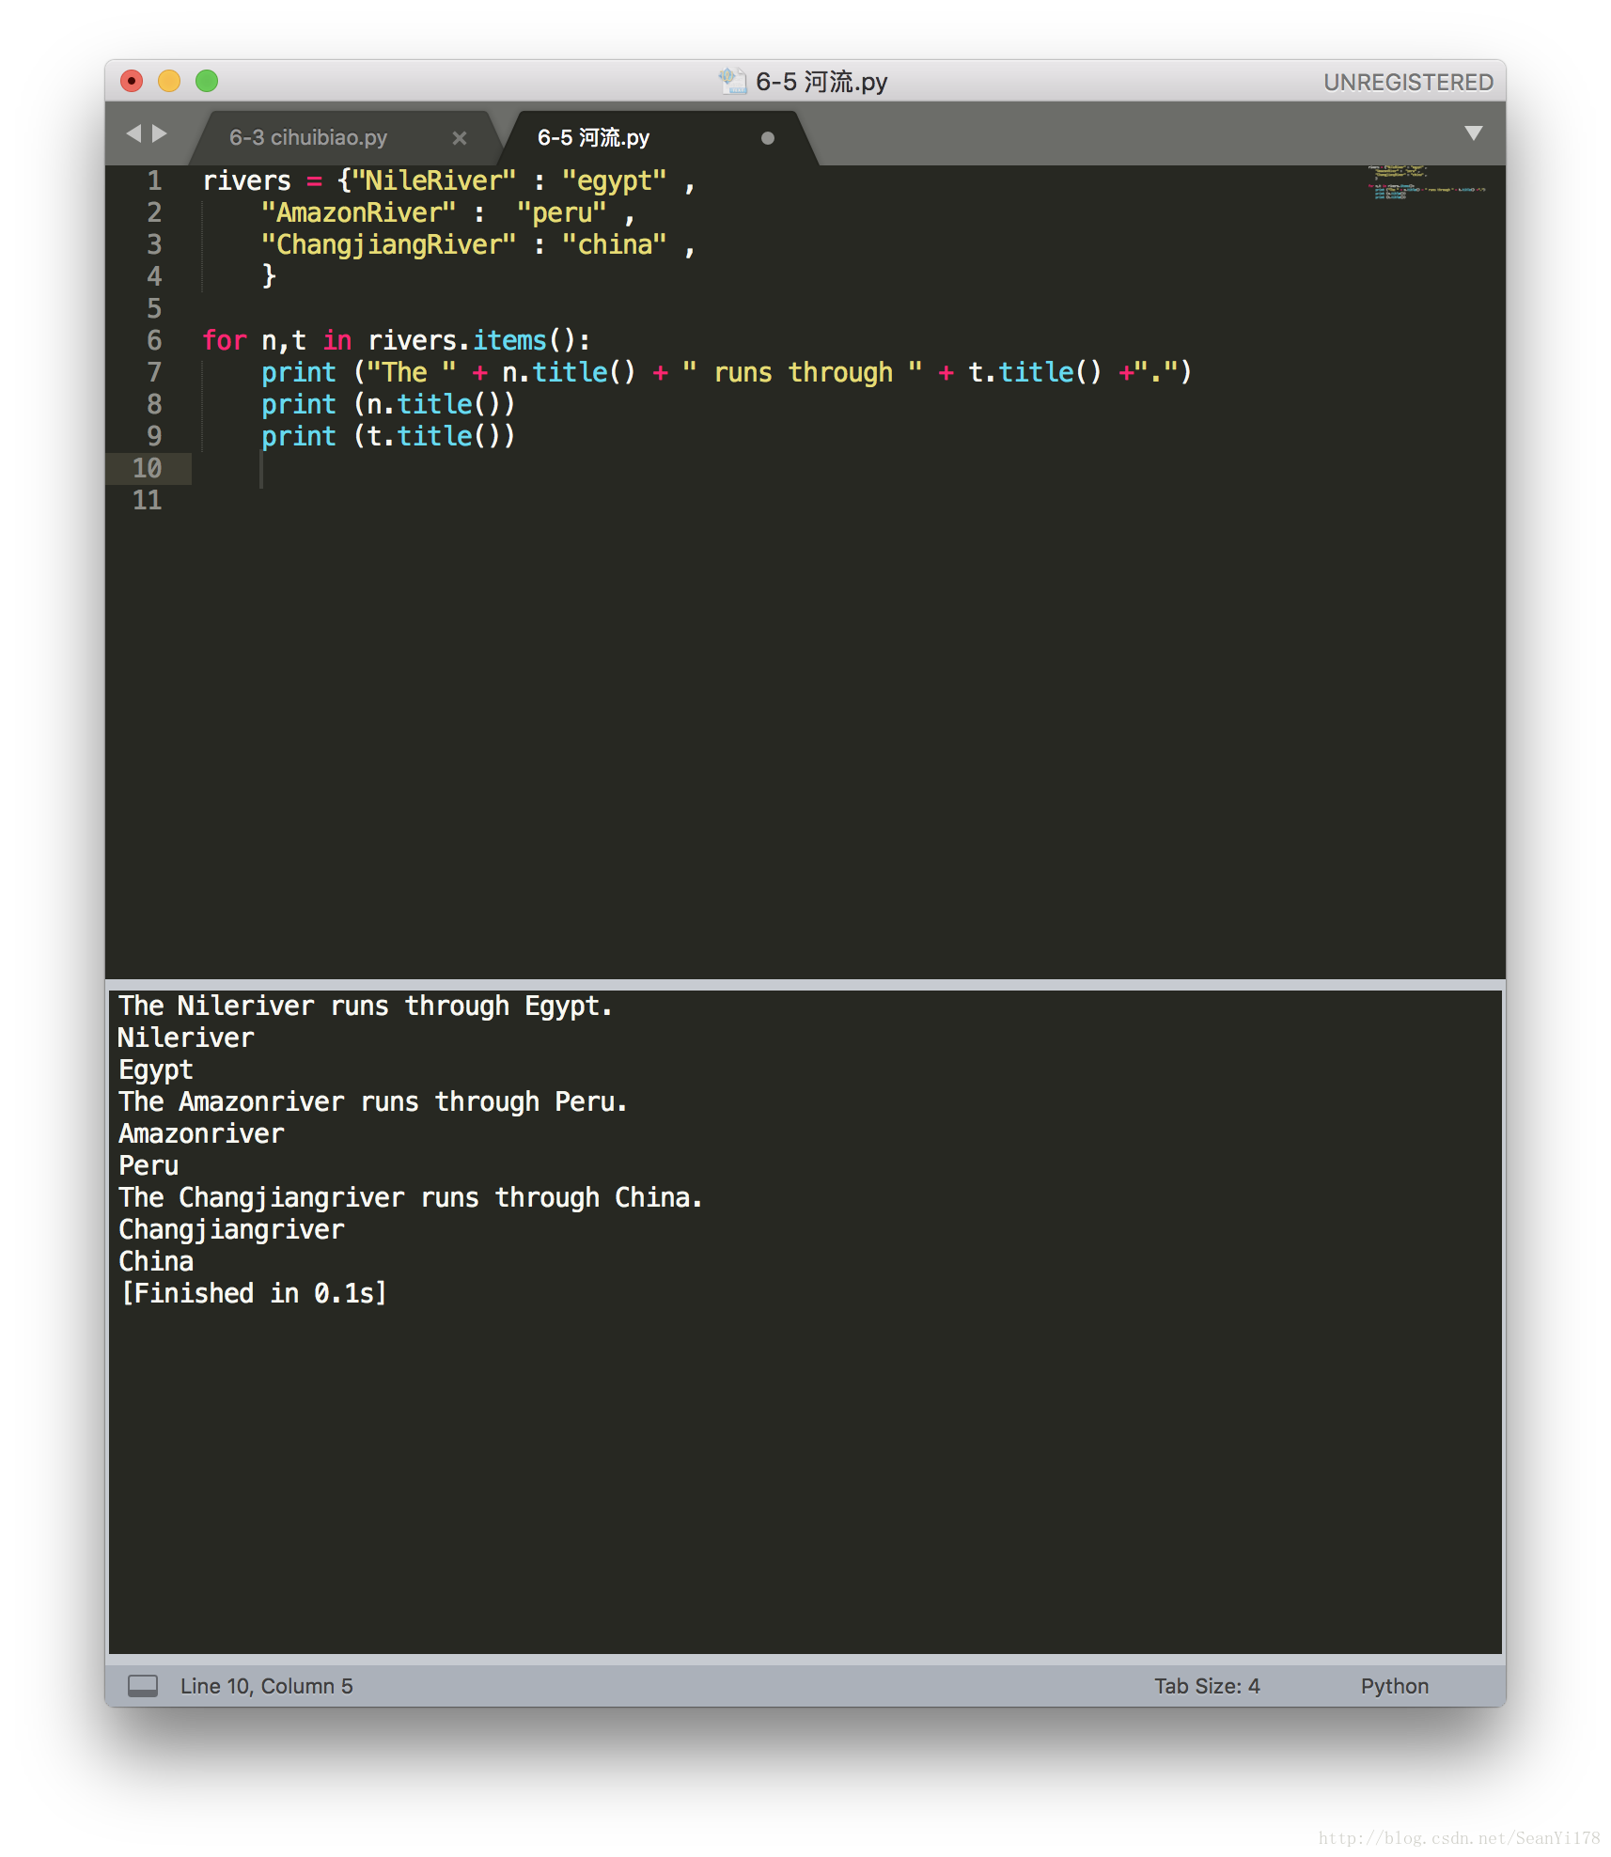This screenshot has height=1857, width=1611.
Task: Click the 6-5 河流.py window title
Action: pos(821,82)
